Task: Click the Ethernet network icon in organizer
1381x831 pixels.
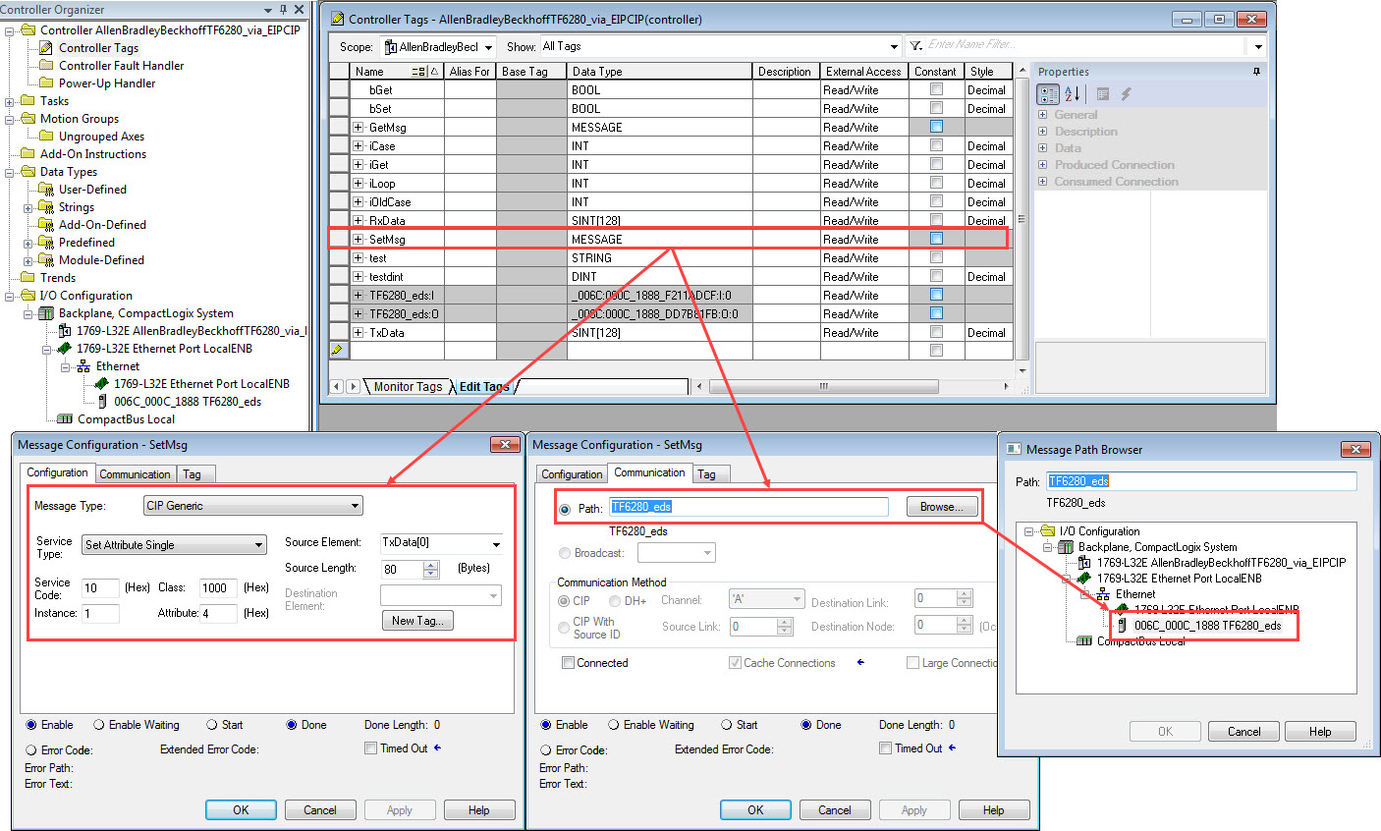Action: click(83, 365)
